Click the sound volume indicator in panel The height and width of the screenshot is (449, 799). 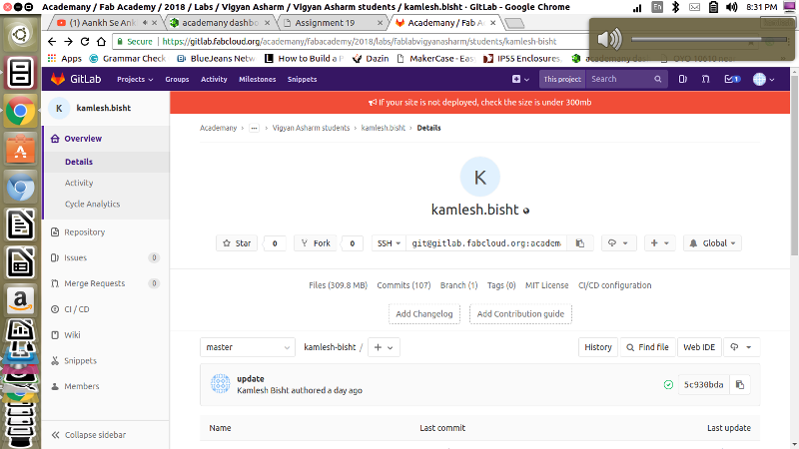(732, 7)
